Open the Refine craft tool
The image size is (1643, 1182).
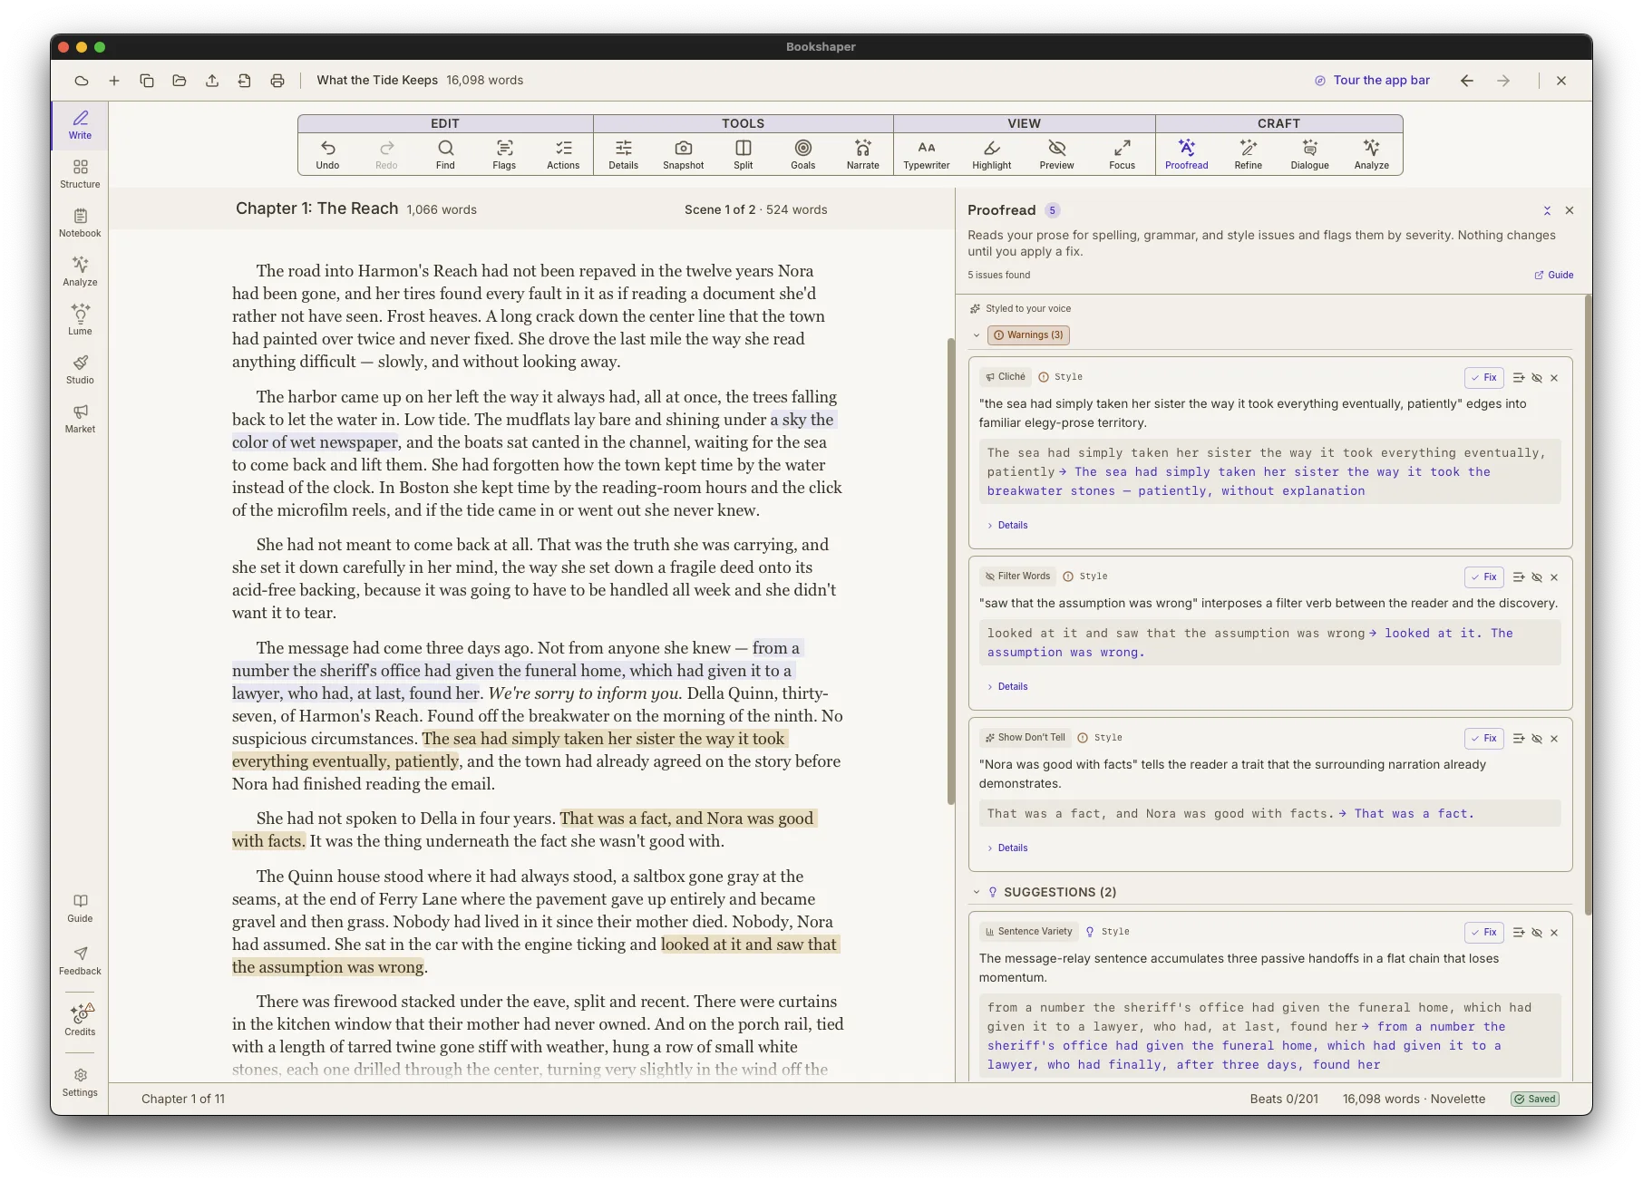(x=1248, y=154)
